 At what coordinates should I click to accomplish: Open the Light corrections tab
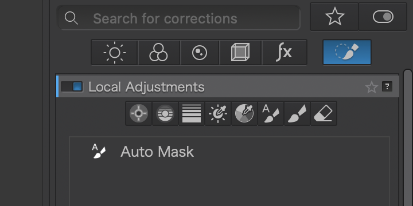[114, 52]
